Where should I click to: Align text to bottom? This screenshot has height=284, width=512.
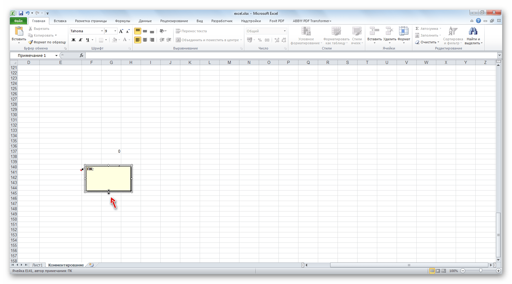[152, 31]
